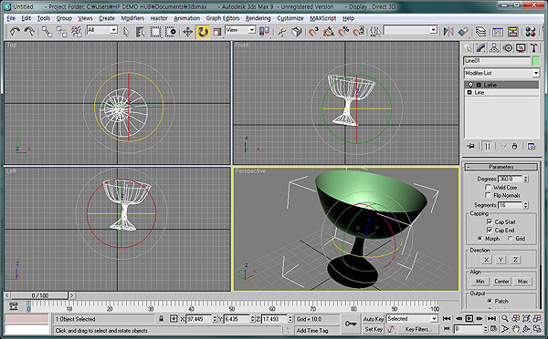Open the Schematic View icon
548x339 pixels.
(512, 32)
